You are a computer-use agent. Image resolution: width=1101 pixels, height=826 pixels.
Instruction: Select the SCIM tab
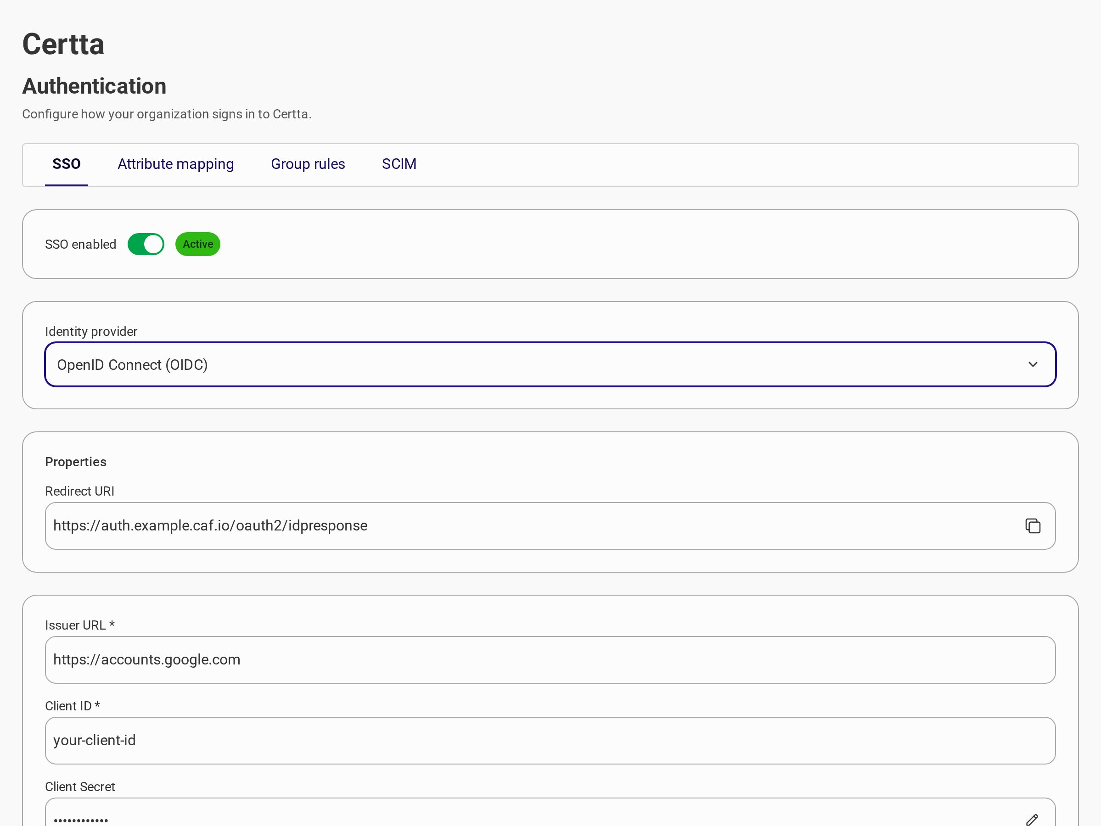coord(399,164)
